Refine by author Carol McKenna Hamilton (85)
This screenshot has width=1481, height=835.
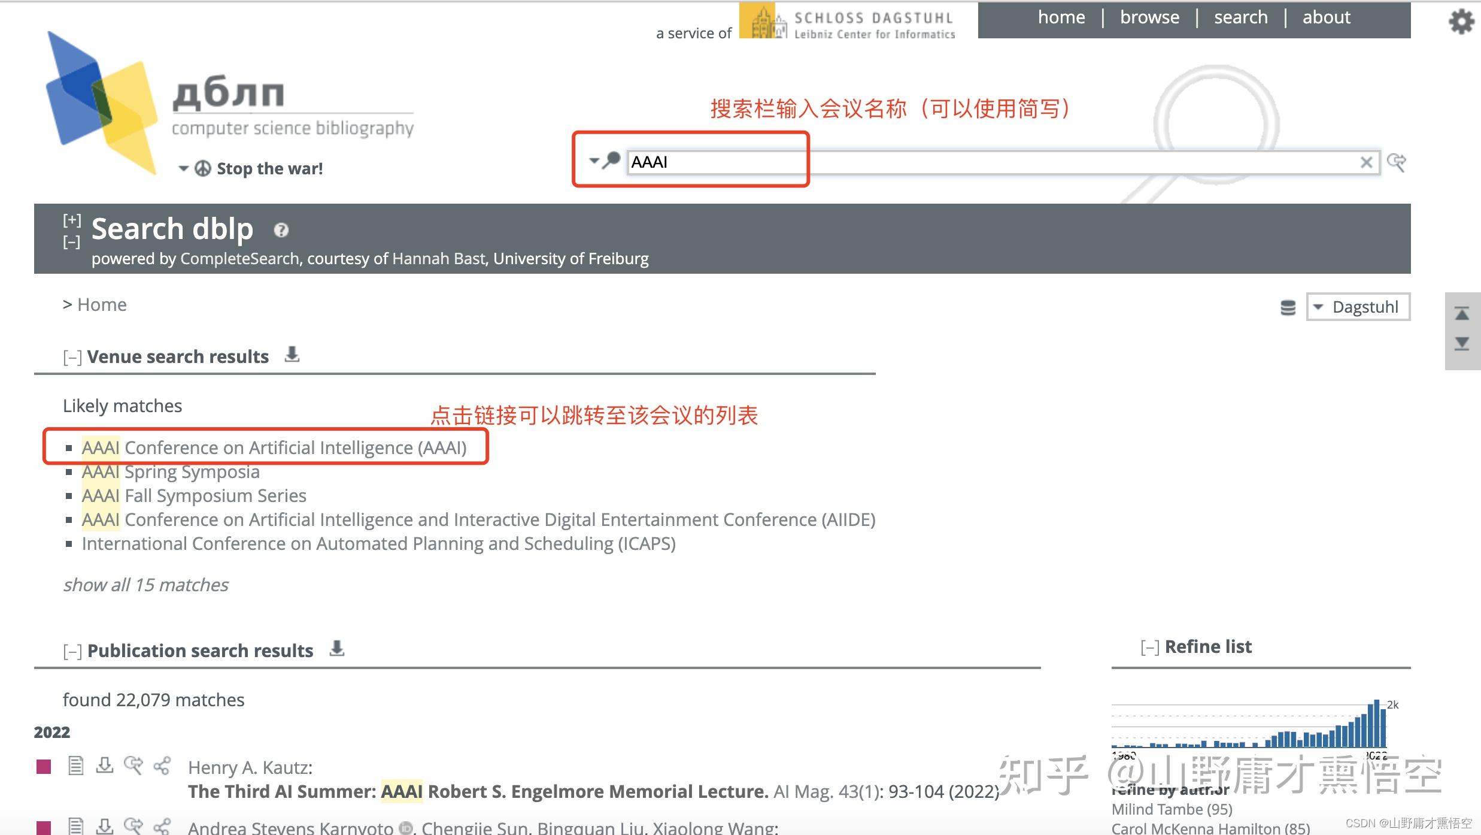pyautogui.click(x=1210, y=828)
